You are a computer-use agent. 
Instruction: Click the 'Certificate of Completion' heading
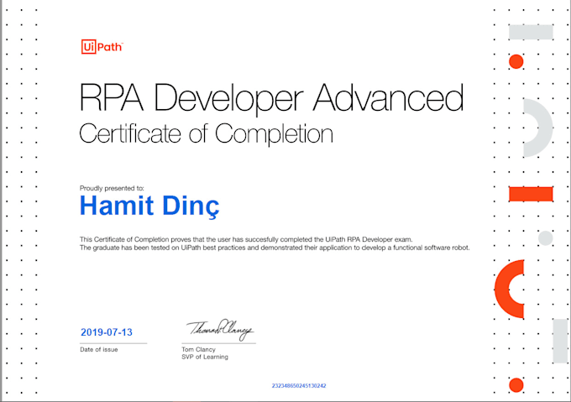[x=206, y=134]
